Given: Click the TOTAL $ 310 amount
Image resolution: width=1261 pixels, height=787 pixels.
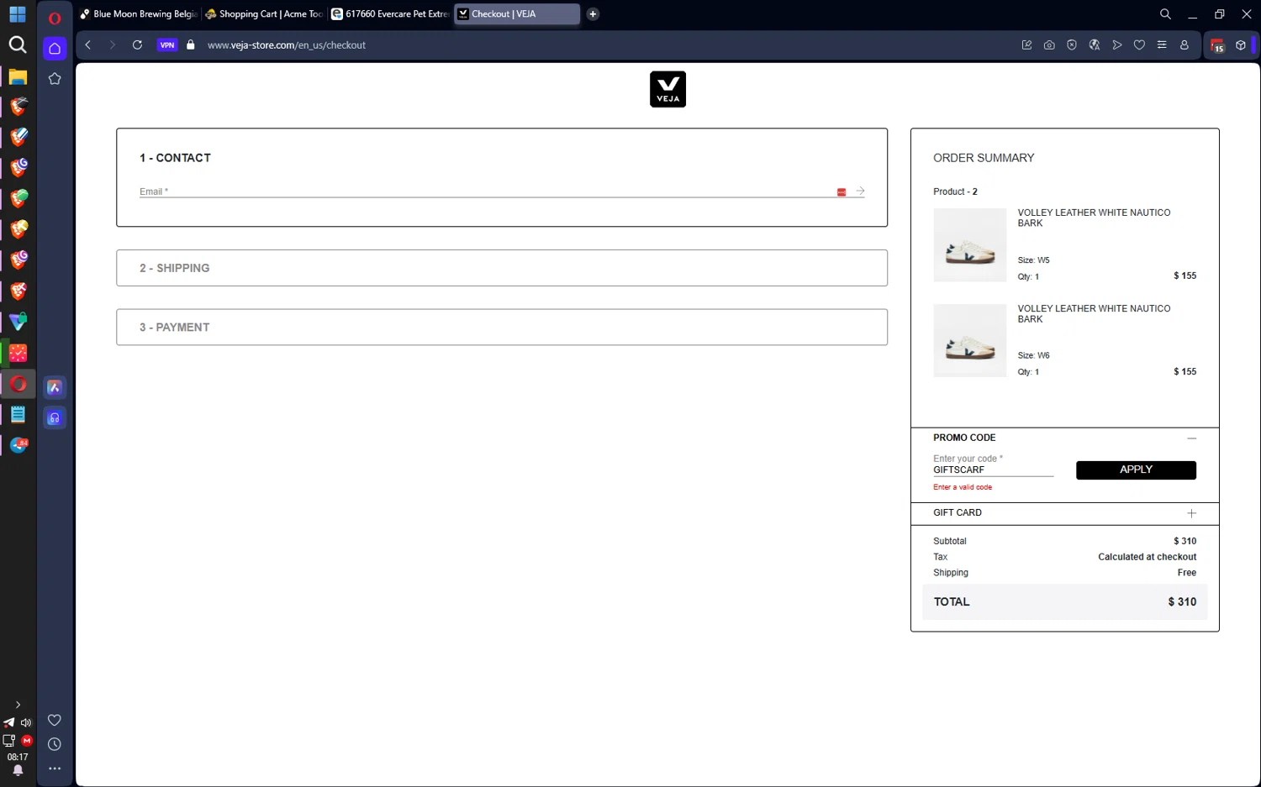Looking at the screenshot, I should pyautogui.click(x=1182, y=602).
